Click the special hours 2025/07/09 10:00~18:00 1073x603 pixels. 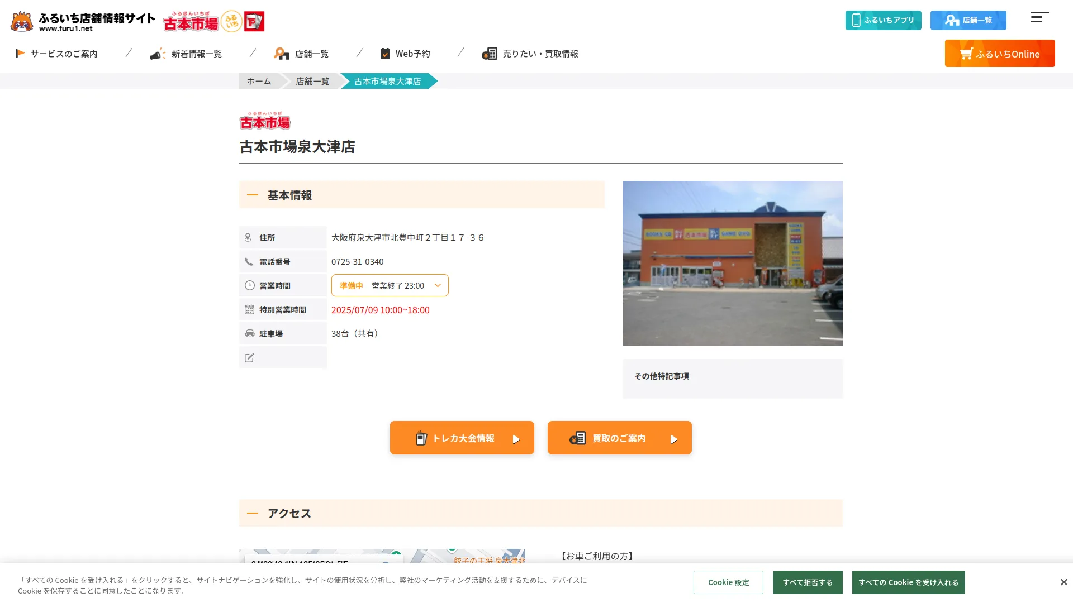381,310
